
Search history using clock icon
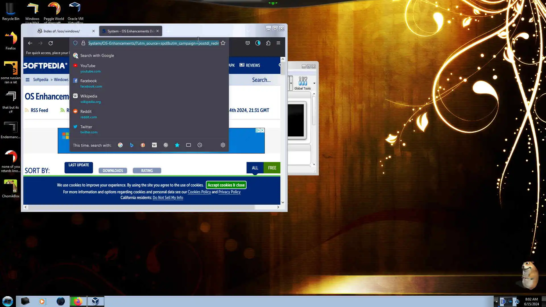coord(200,145)
